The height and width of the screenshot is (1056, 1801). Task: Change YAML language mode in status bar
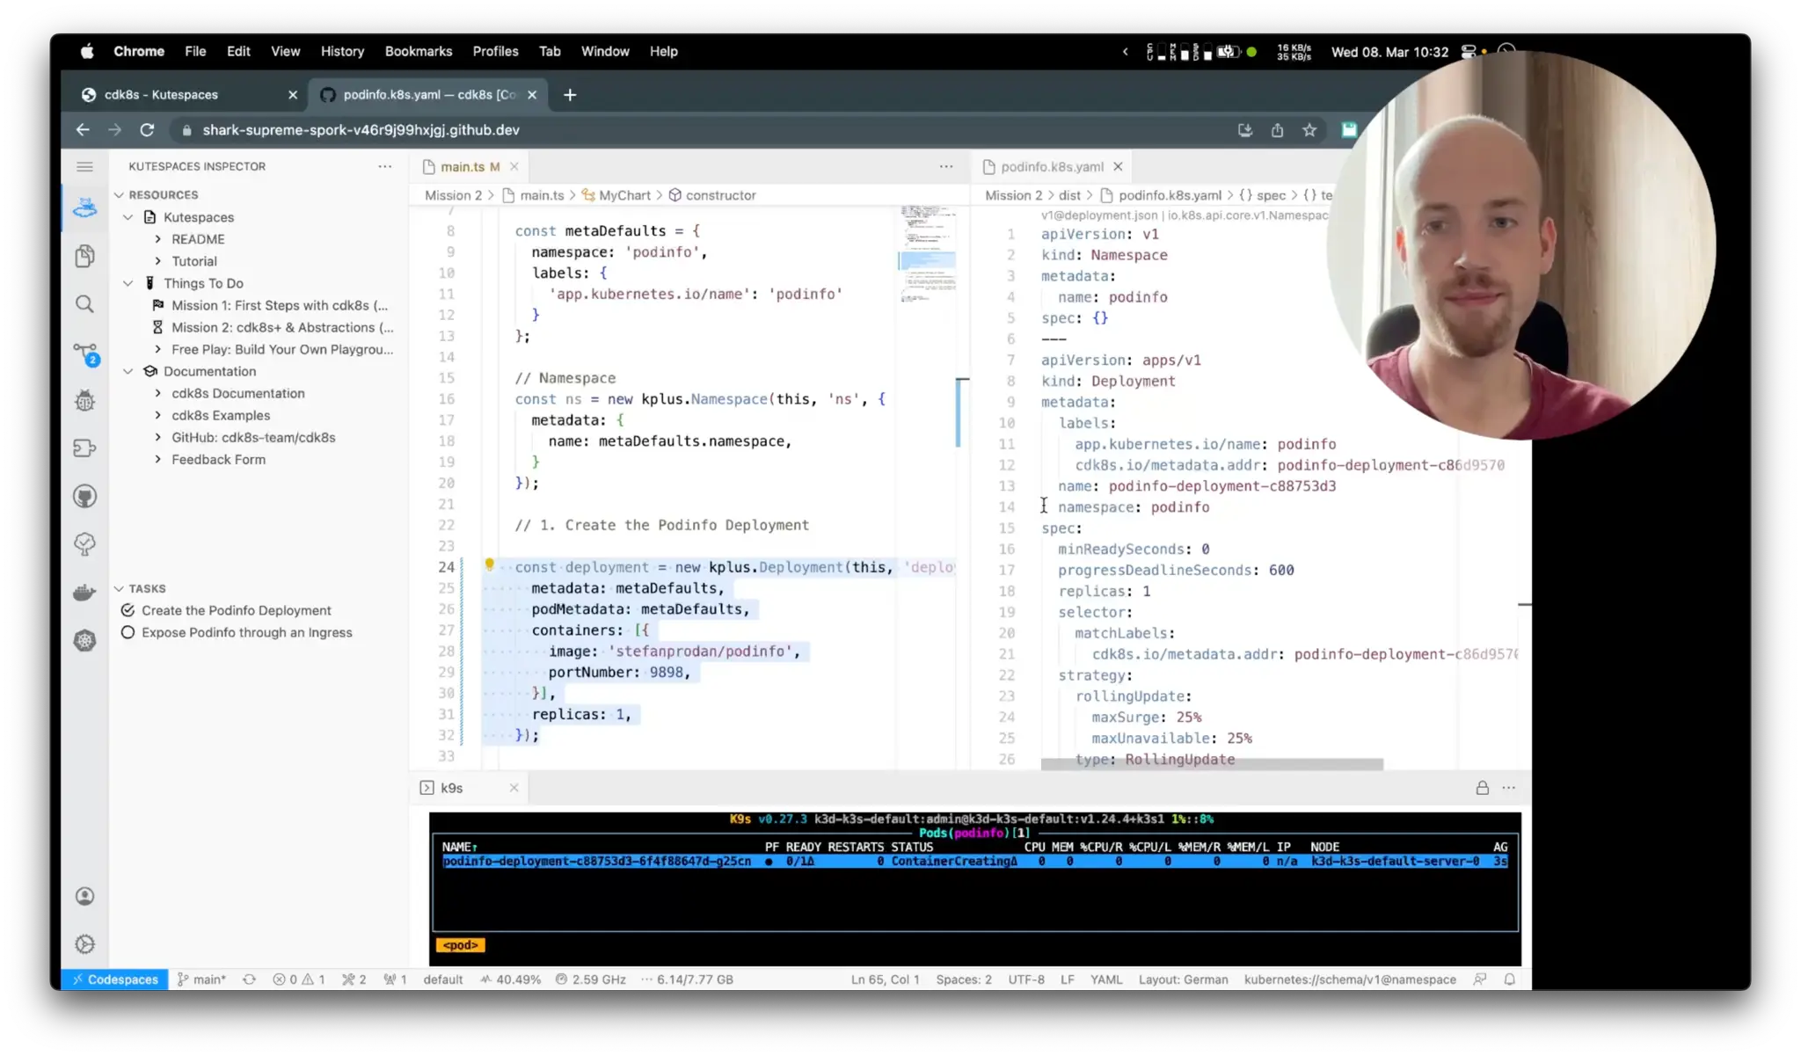pyautogui.click(x=1105, y=980)
